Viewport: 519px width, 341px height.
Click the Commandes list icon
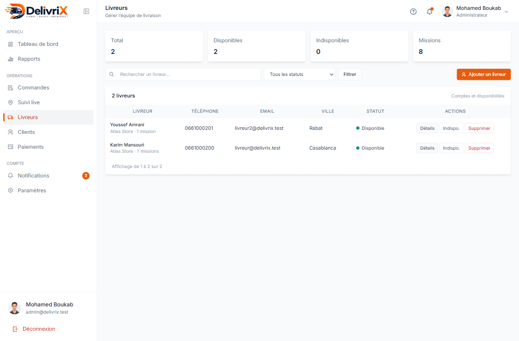click(x=11, y=88)
